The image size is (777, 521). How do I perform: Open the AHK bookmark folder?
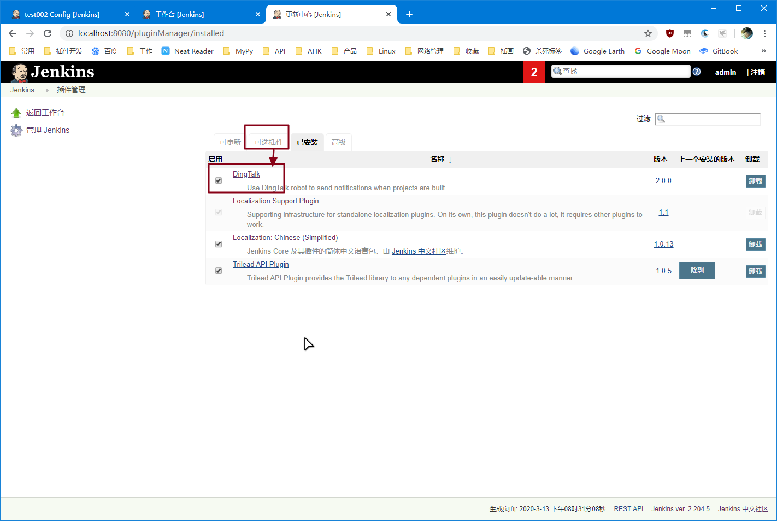308,51
